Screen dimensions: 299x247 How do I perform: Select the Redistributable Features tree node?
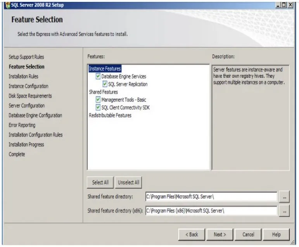(x=110, y=115)
